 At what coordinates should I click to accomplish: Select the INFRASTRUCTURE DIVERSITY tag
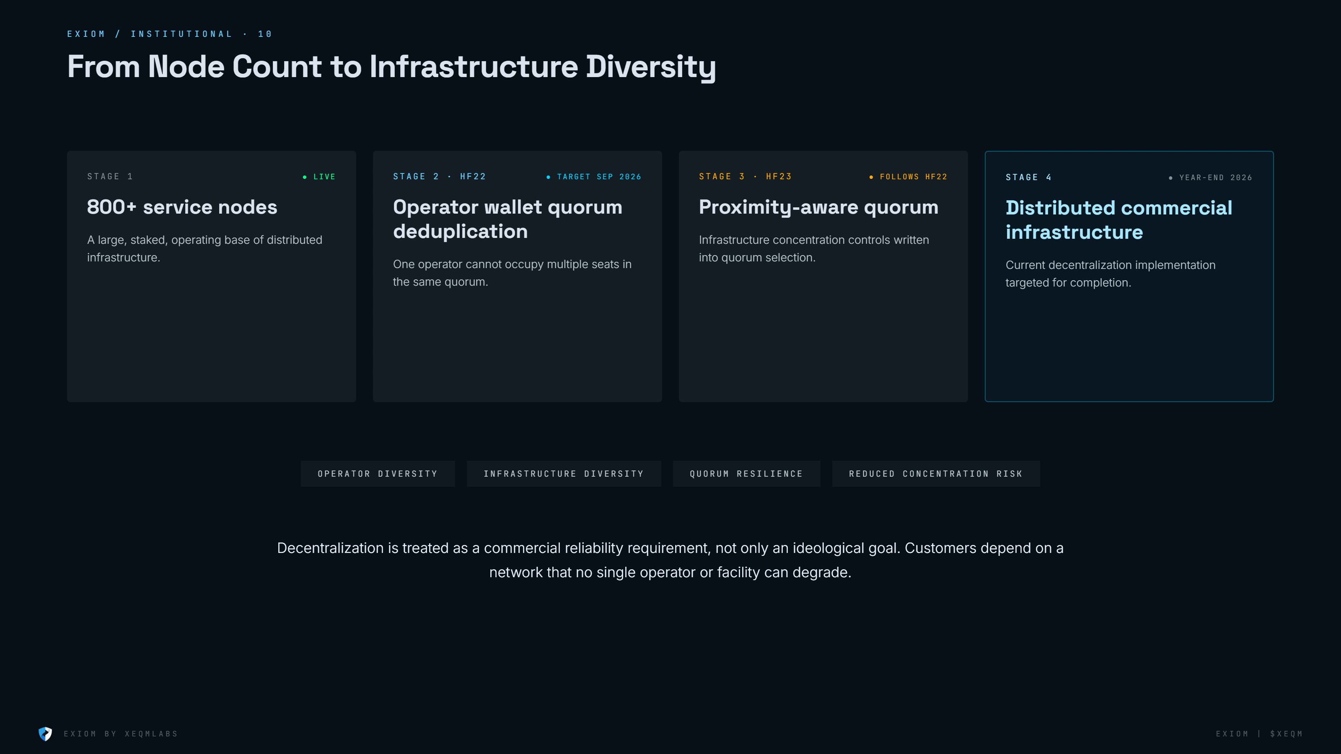click(564, 473)
